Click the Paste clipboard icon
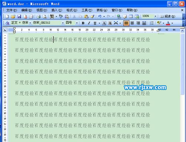The height and width of the screenshot is (142, 186). [x=86, y=16]
